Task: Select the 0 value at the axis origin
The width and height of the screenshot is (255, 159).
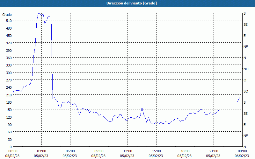Action: click(11, 147)
